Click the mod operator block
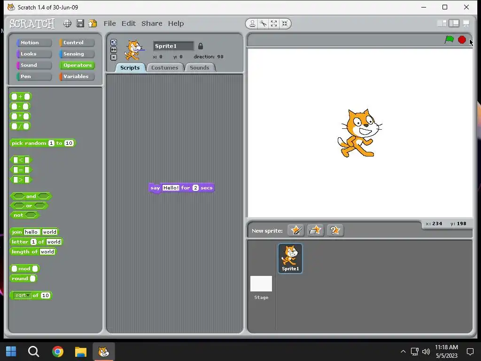This screenshot has height=361, width=481. pyautogui.click(x=24, y=268)
